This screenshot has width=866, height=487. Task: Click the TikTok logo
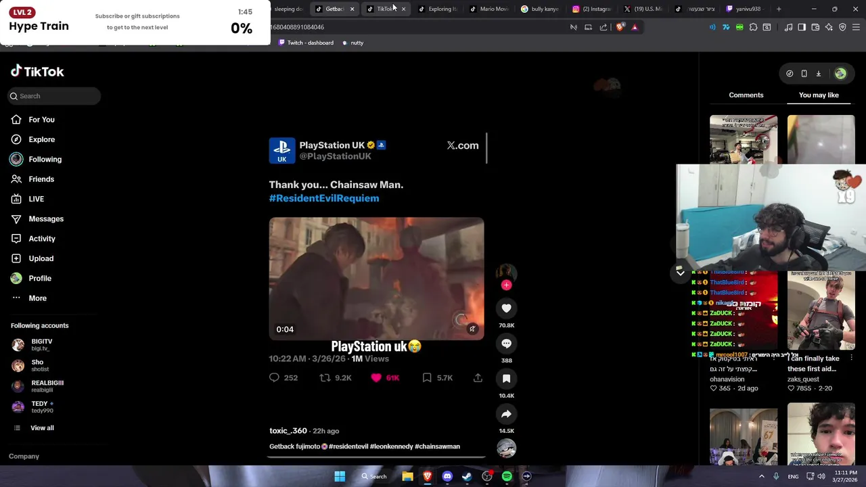tap(37, 71)
